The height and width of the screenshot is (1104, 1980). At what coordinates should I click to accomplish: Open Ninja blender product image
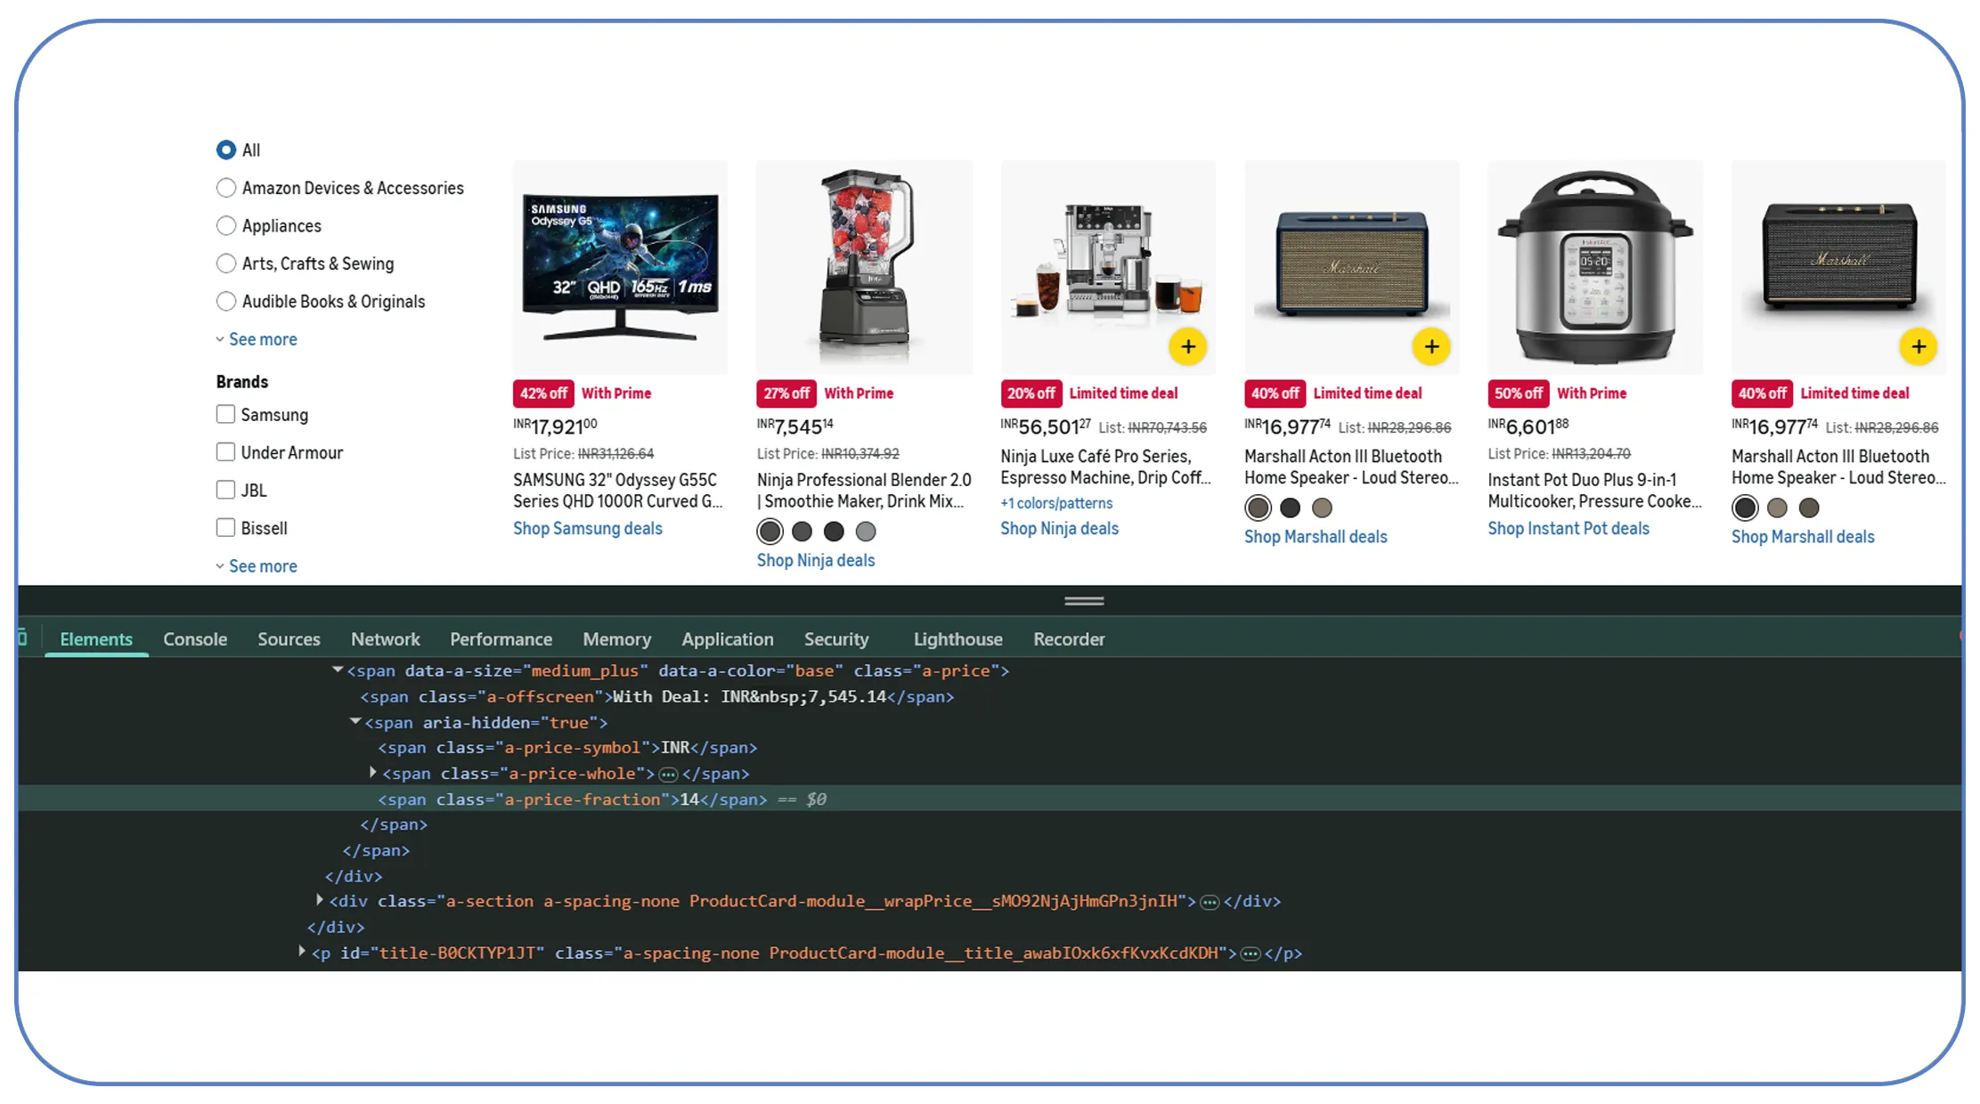coord(864,267)
